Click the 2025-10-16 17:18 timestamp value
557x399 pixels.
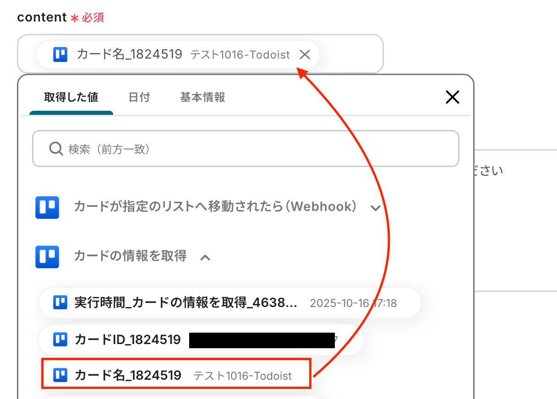pyautogui.click(x=353, y=303)
